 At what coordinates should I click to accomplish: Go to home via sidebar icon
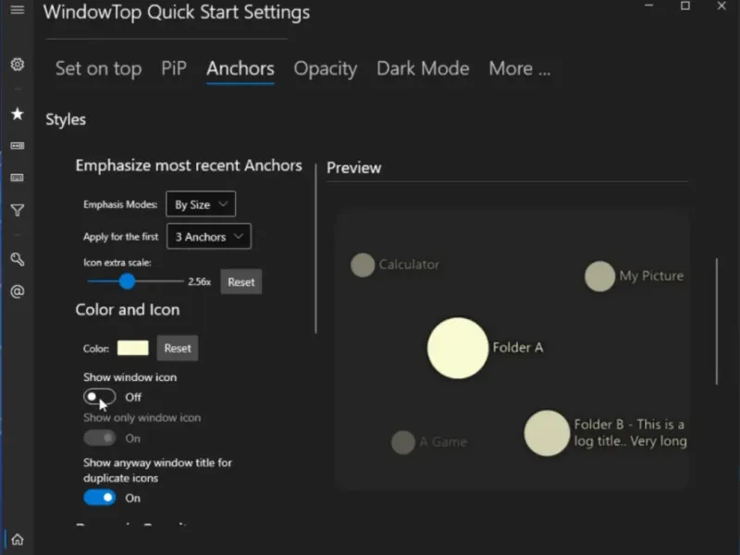click(17, 539)
